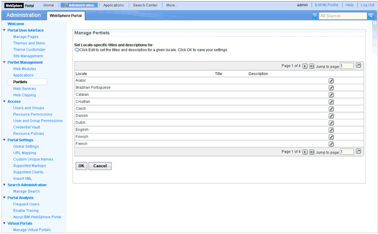Collapse the Portal User Interface section
Image resolution: width=378 pixels, height=234 pixels.
[x=4, y=30]
